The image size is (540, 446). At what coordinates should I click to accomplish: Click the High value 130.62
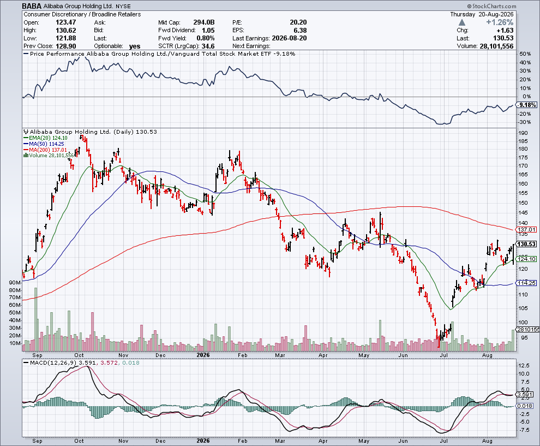66,31
